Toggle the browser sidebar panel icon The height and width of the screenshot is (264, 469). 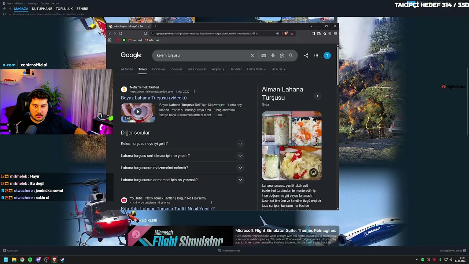coord(313,33)
